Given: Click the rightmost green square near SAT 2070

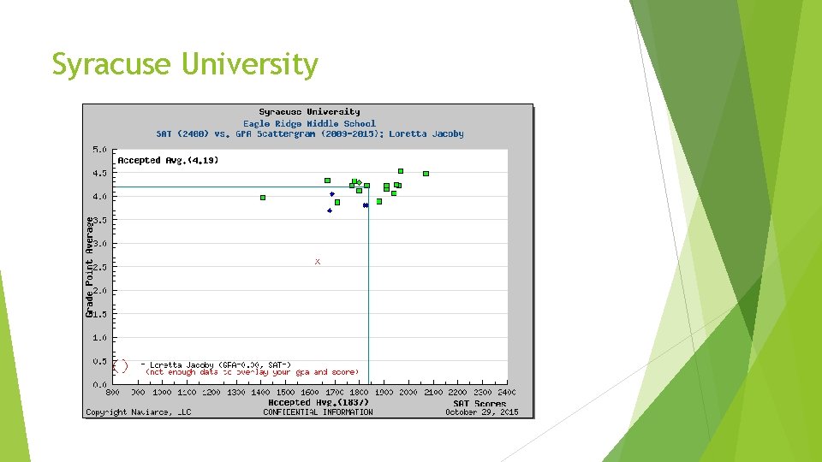Looking at the screenshot, I should tap(426, 174).
